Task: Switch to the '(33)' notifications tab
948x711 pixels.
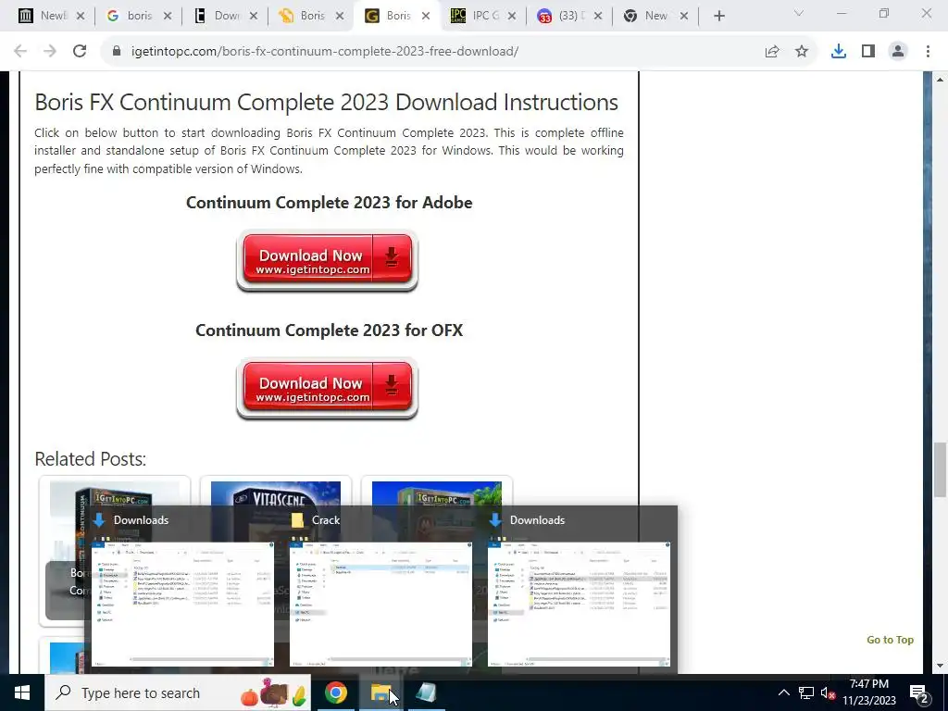Action: 568,16
